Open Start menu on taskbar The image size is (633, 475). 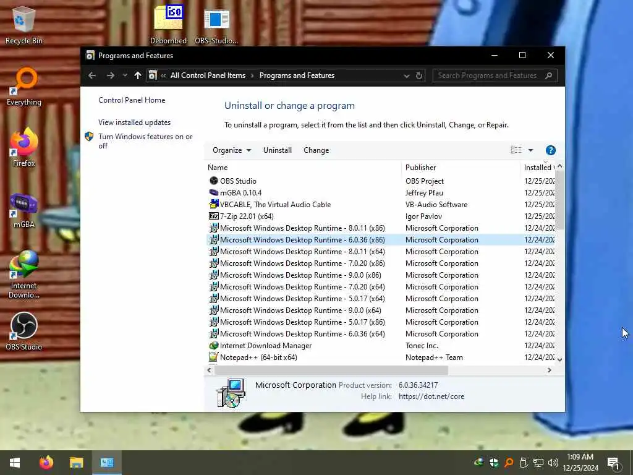pos(15,463)
